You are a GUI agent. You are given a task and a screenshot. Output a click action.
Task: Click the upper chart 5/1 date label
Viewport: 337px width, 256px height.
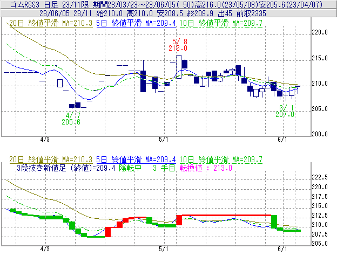[x=164, y=140]
